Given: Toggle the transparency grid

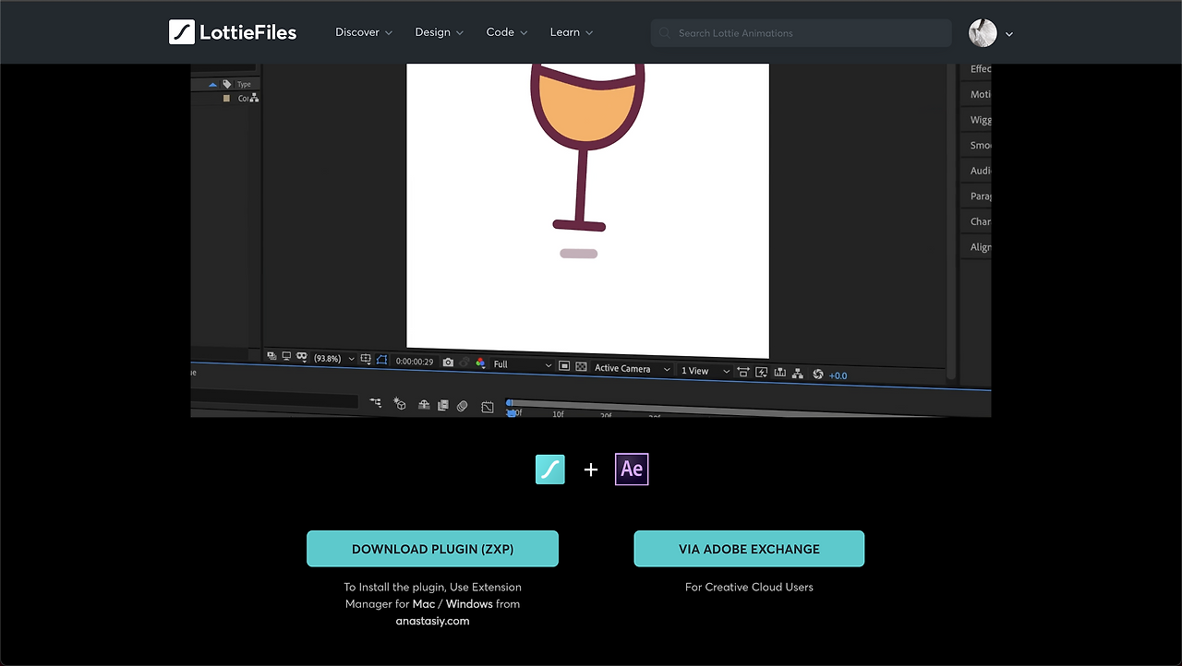Looking at the screenshot, I should pyautogui.click(x=581, y=367).
